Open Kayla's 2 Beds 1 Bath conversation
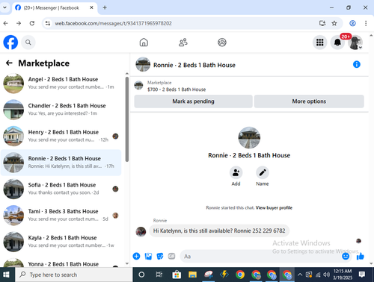This screenshot has height=282, width=374. (61, 242)
